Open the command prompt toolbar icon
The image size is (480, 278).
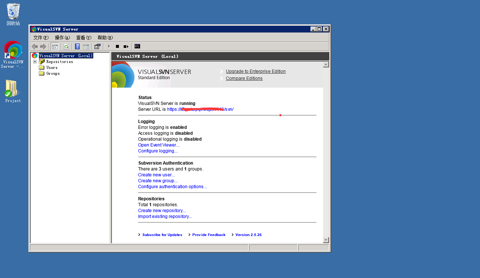pos(137,46)
